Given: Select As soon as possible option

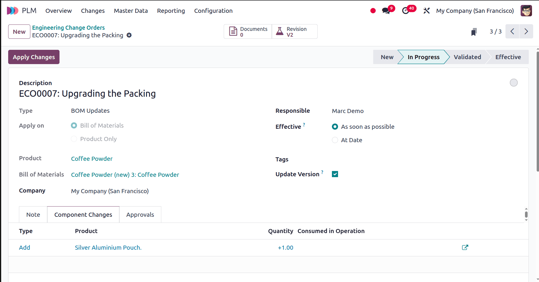Looking at the screenshot, I should (335, 127).
